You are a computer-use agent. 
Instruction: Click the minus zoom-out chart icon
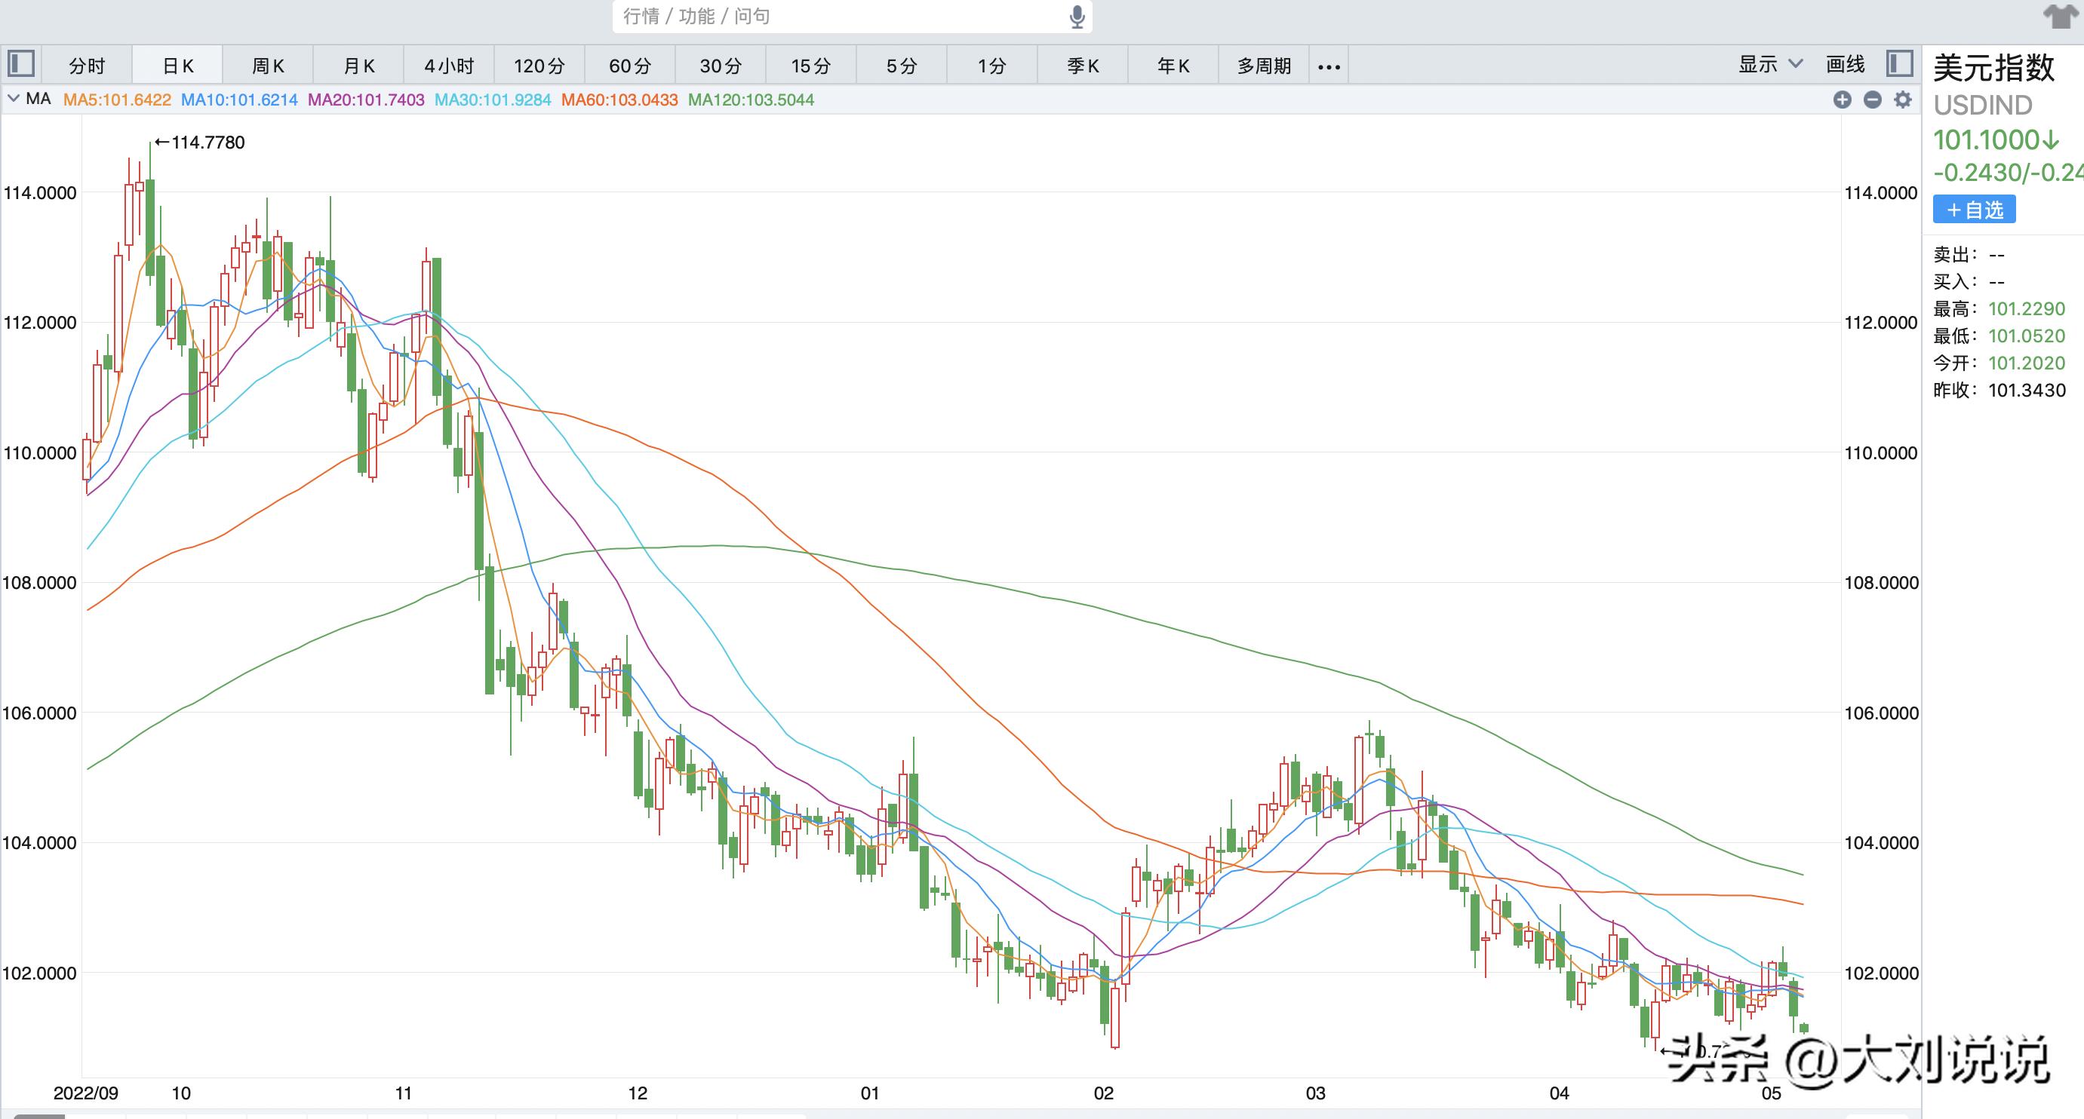coord(1872,100)
